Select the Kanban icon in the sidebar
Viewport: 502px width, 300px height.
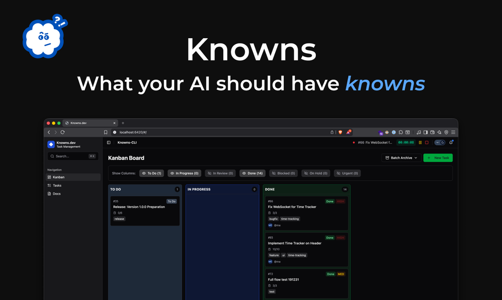tap(49, 177)
